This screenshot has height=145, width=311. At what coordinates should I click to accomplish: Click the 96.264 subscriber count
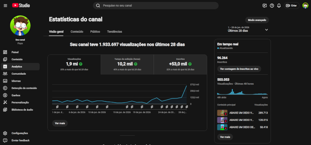click(222, 58)
